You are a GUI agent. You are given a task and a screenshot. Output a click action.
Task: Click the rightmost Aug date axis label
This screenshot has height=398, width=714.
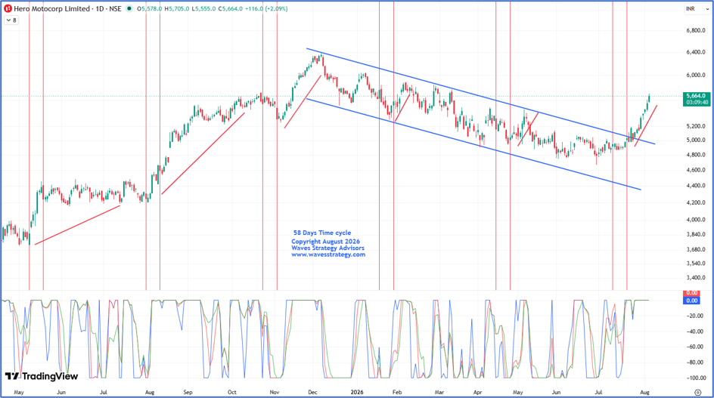[644, 392]
